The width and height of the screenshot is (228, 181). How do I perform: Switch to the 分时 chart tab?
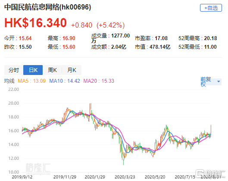point(14,70)
